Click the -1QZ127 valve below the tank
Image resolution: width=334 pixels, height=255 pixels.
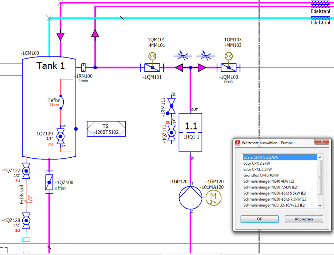click(x=27, y=171)
